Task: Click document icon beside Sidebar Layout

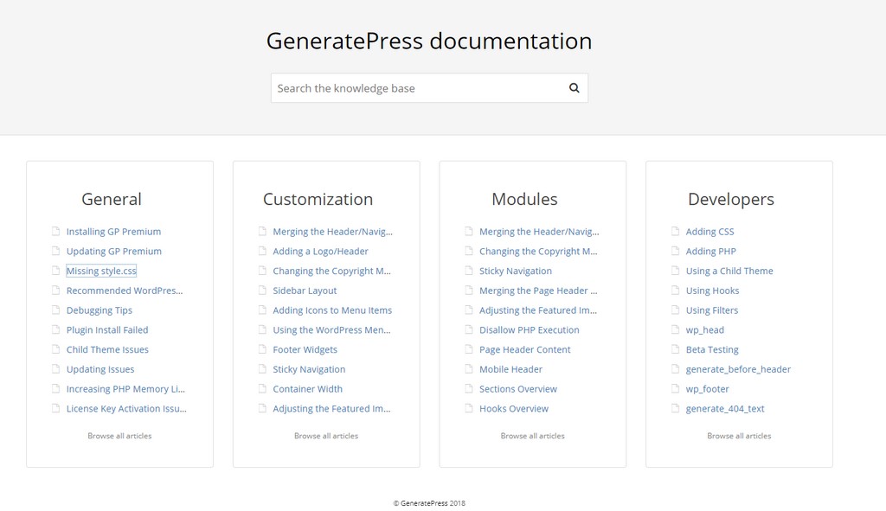Action: point(262,291)
